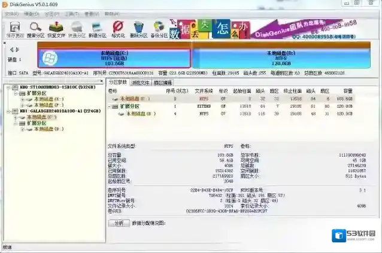The image size is (382, 253).
Task: Open the Recover Files (恢复文件) tool
Action: tap(56, 29)
